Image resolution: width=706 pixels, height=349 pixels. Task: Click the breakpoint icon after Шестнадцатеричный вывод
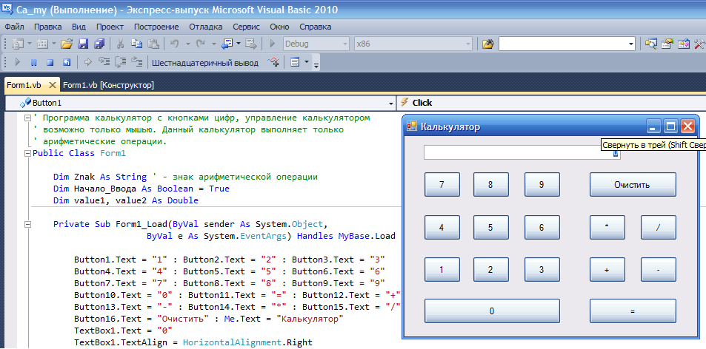coord(273,62)
